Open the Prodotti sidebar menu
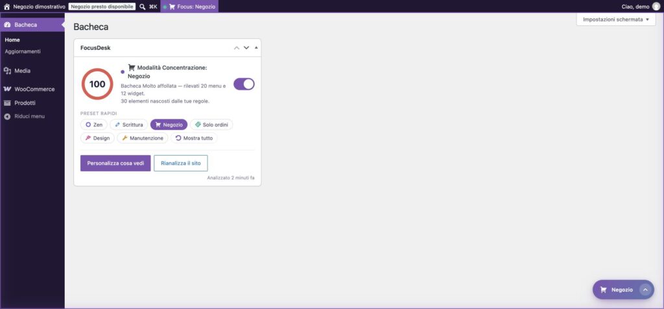 point(32,103)
